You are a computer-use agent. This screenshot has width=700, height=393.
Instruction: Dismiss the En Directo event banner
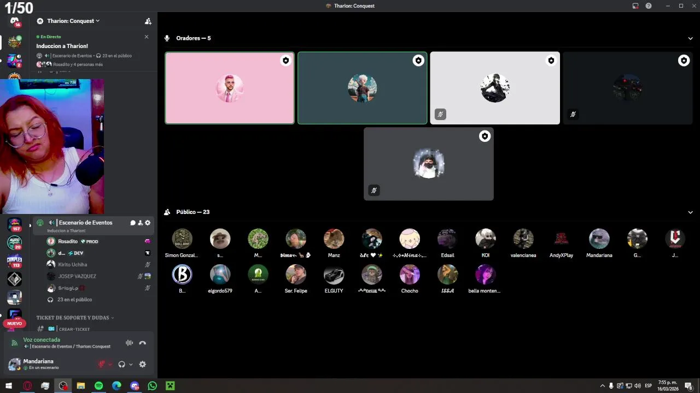point(146,37)
